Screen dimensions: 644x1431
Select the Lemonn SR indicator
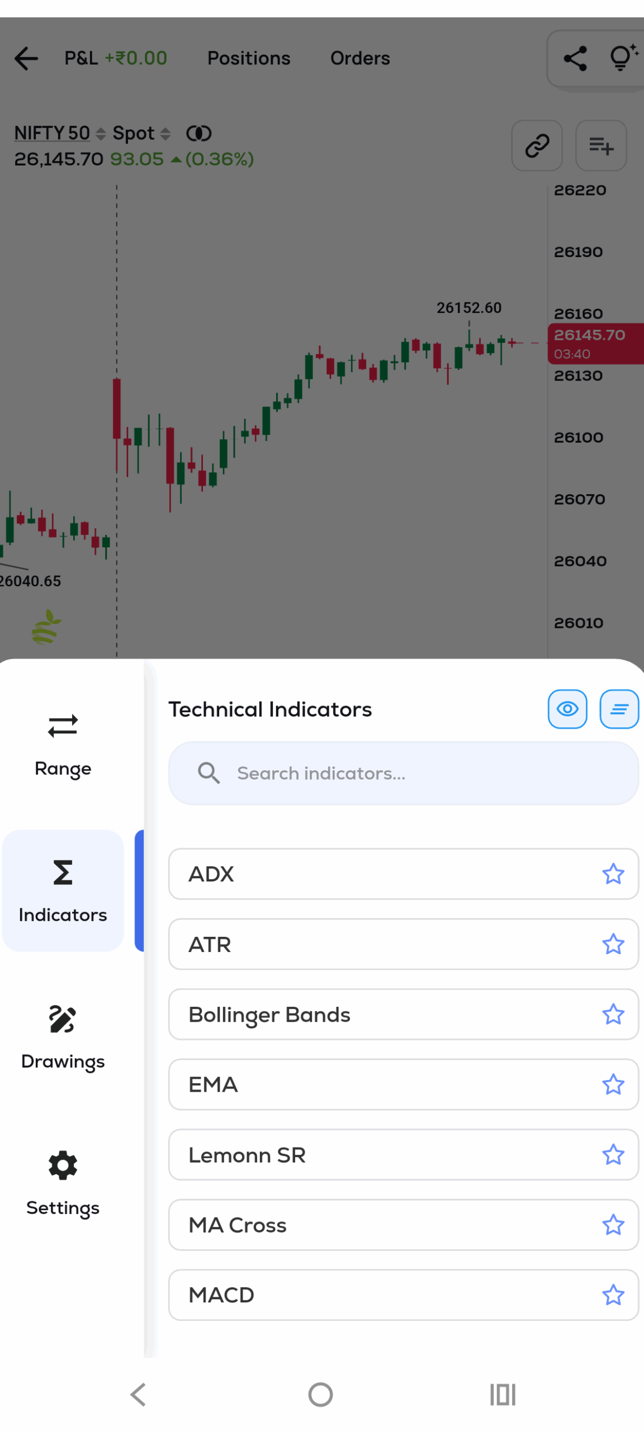[x=380, y=1154]
